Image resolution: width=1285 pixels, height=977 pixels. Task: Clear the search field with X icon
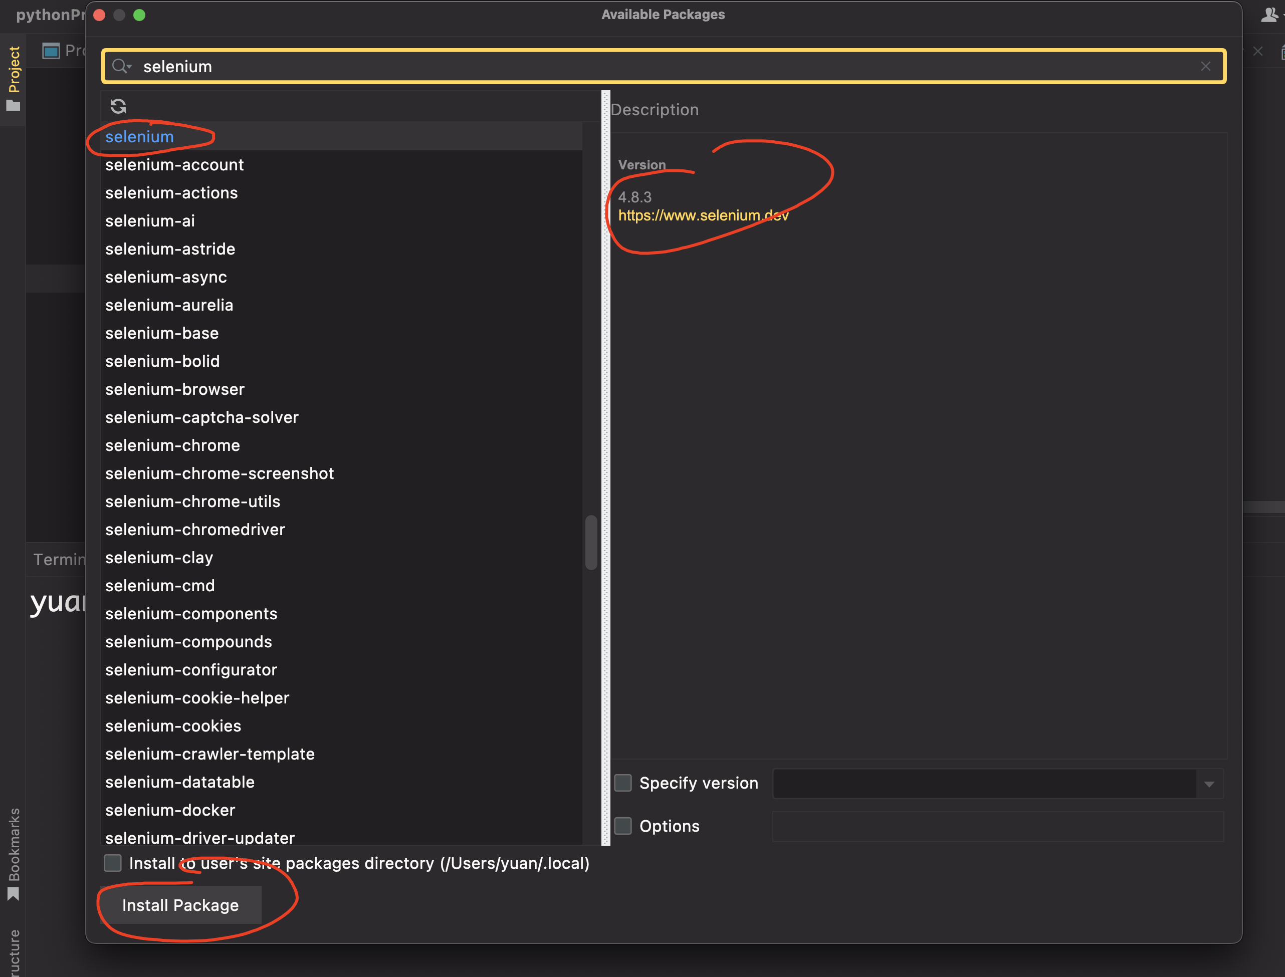(x=1205, y=66)
